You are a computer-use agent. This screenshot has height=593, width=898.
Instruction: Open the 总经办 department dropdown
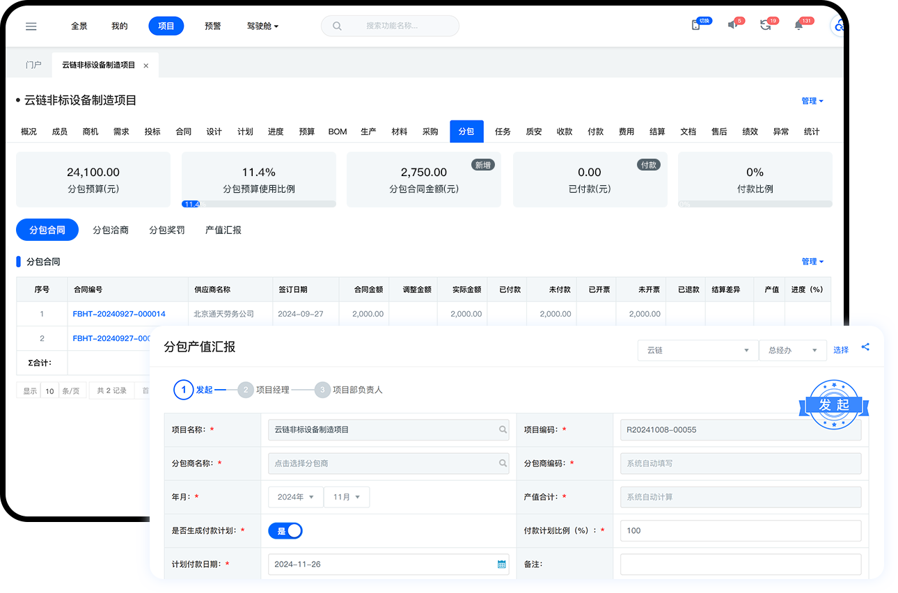point(792,350)
